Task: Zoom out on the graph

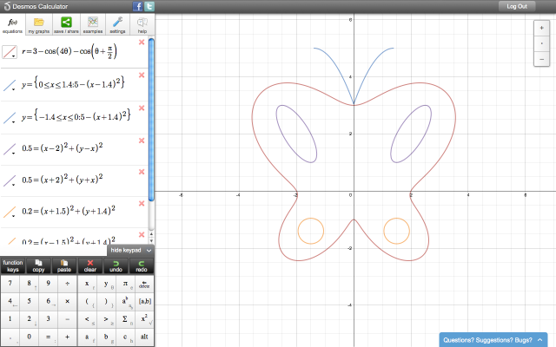Action: point(542,59)
